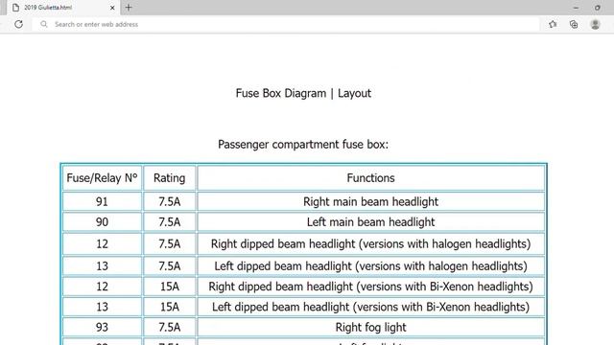Minimize the browser window

[x=576, y=8]
